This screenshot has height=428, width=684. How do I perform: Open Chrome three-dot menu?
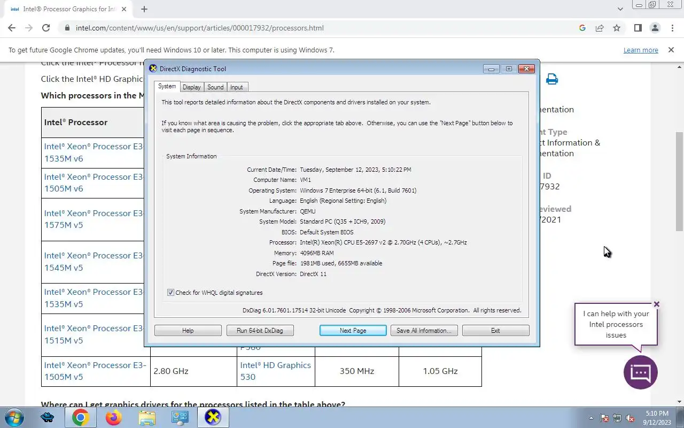672,28
